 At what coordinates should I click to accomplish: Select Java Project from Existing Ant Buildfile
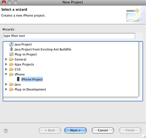pos(43,50)
